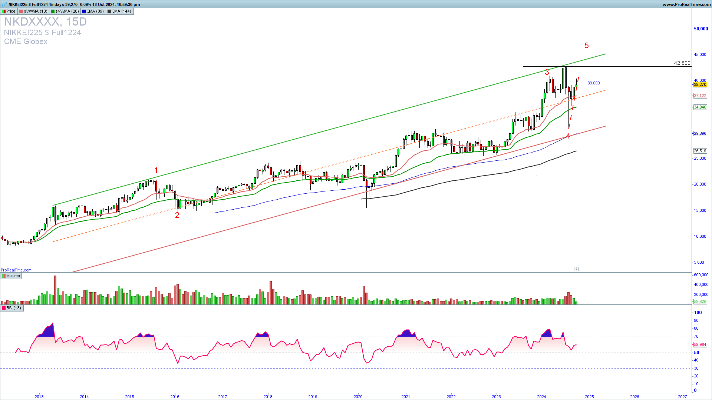Viewport: 712px width, 400px height.
Task: Open the Volume panel label
Action: click(x=11, y=276)
